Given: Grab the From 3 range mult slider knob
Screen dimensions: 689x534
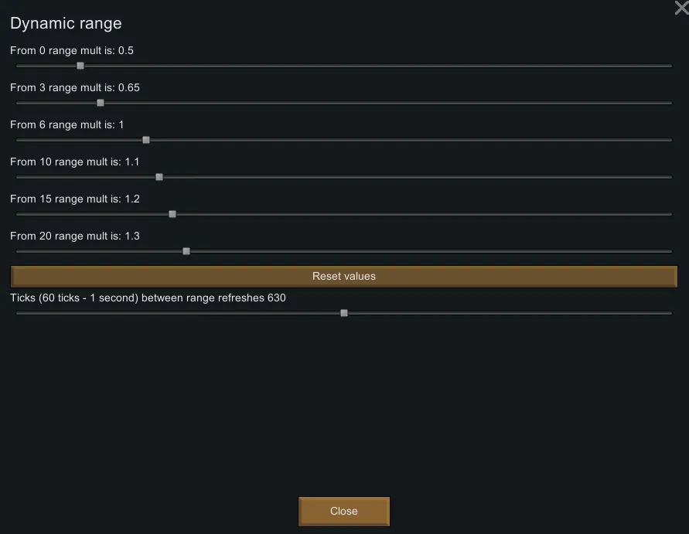Looking at the screenshot, I should (x=101, y=103).
